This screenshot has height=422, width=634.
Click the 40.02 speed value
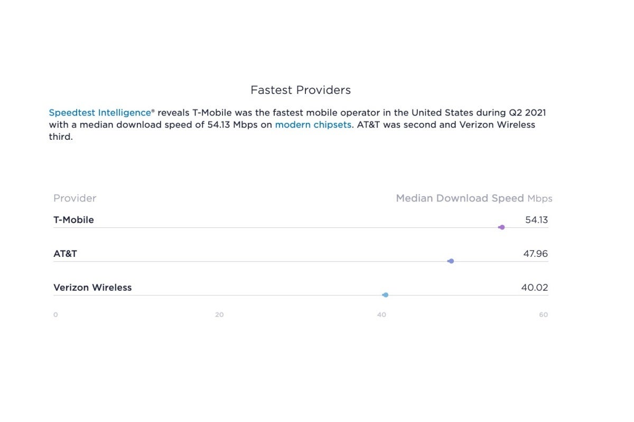[x=534, y=287]
